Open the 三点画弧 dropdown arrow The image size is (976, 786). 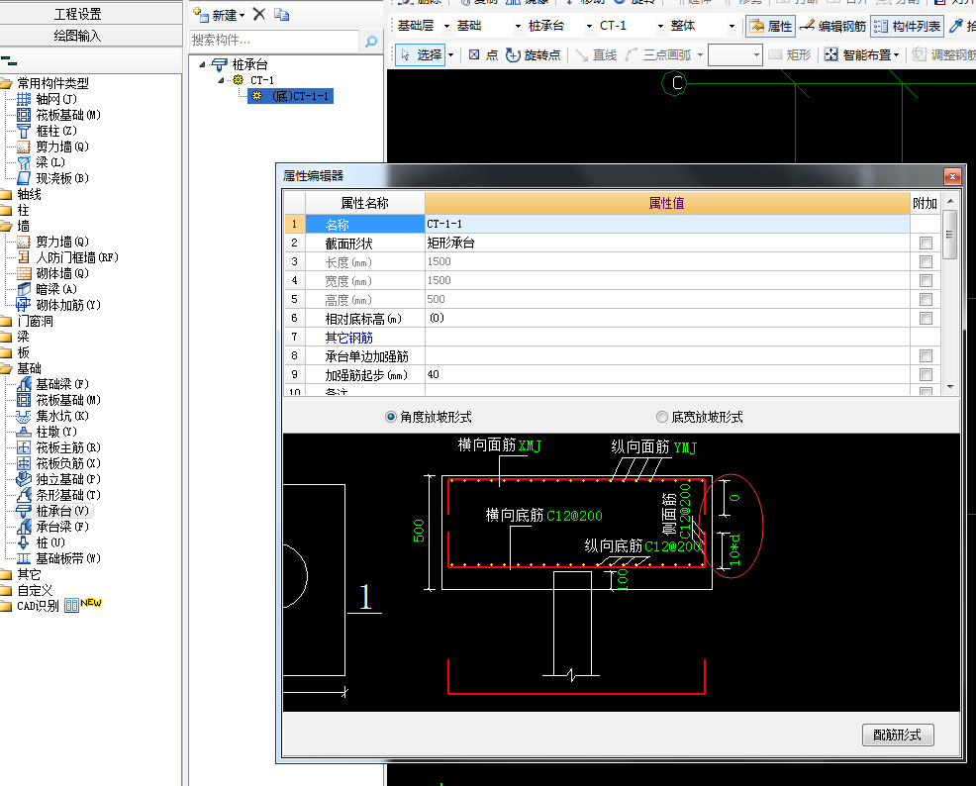coord(700,55)
